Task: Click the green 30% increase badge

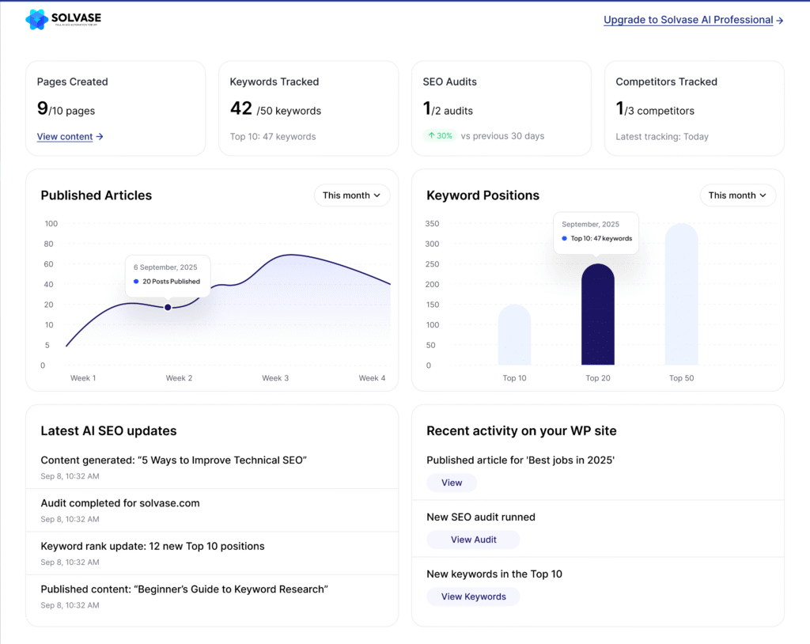Action: point(440,135)
